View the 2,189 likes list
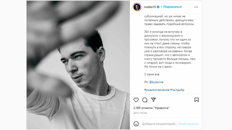232x130 pixels. click(x=151, y=108)
